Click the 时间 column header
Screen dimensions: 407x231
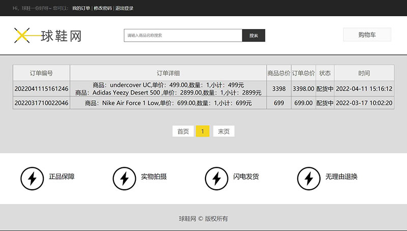pos(364,73)
